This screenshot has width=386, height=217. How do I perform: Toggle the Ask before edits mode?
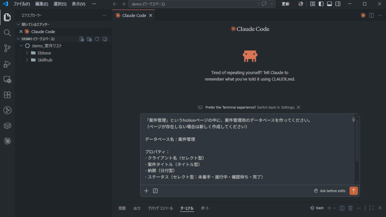pos(330,191)
